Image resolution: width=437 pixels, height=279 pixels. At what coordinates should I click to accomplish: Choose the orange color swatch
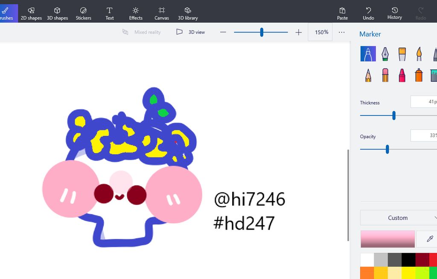coord(367,273)
